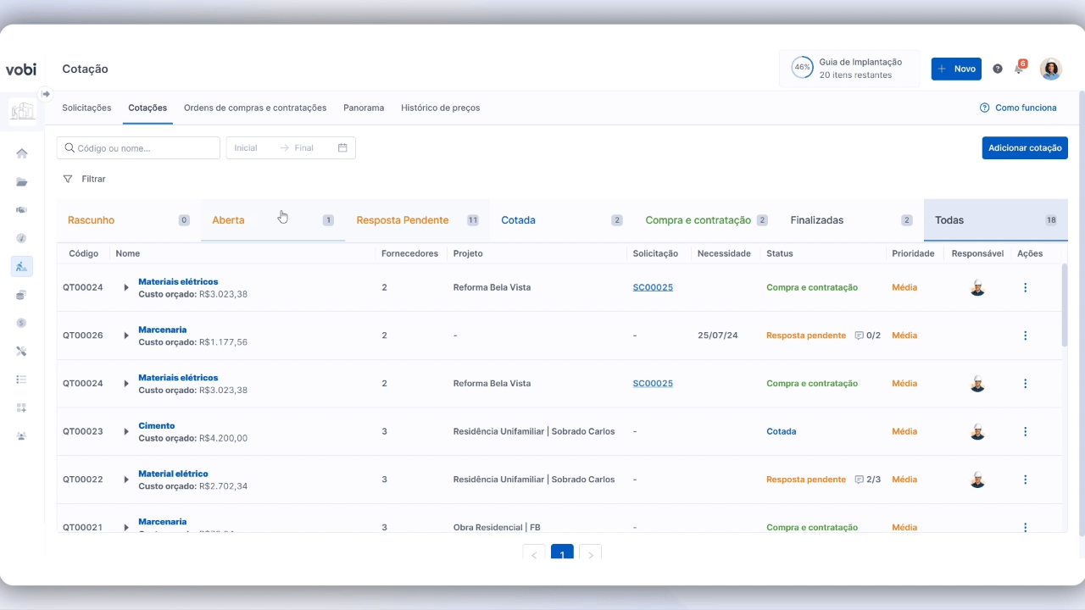
Task: Expand sidebar with arrow toggle icon
Action: pos(46,94)
